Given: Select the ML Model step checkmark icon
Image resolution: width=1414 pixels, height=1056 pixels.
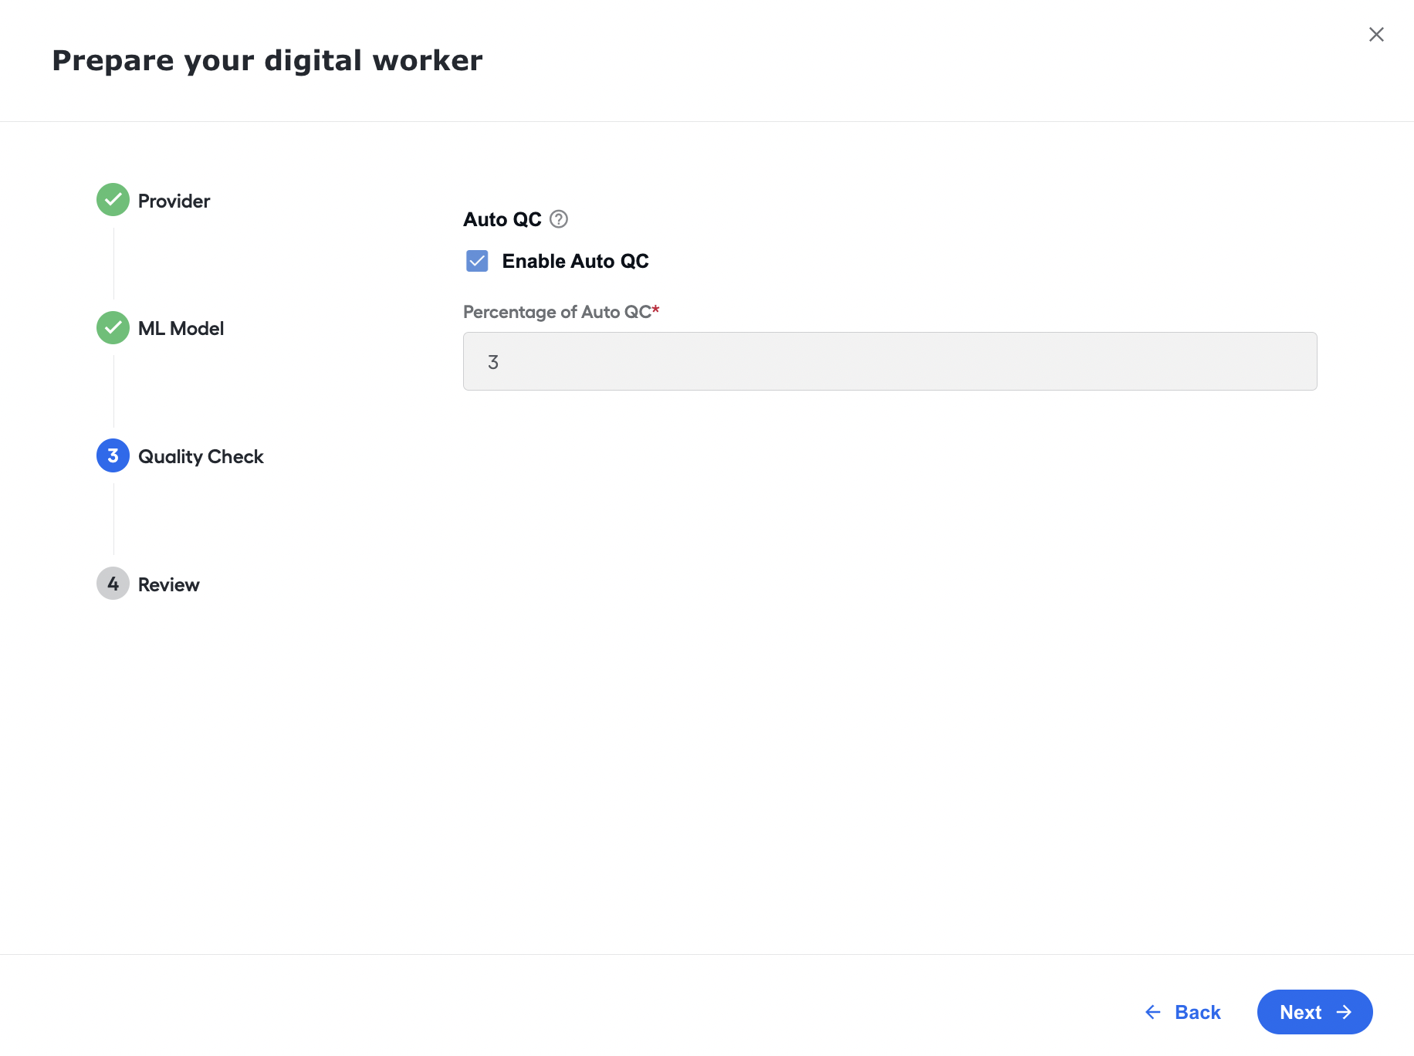Looking at the screenshot, I should pyautogui.click(x=113, y=328).
